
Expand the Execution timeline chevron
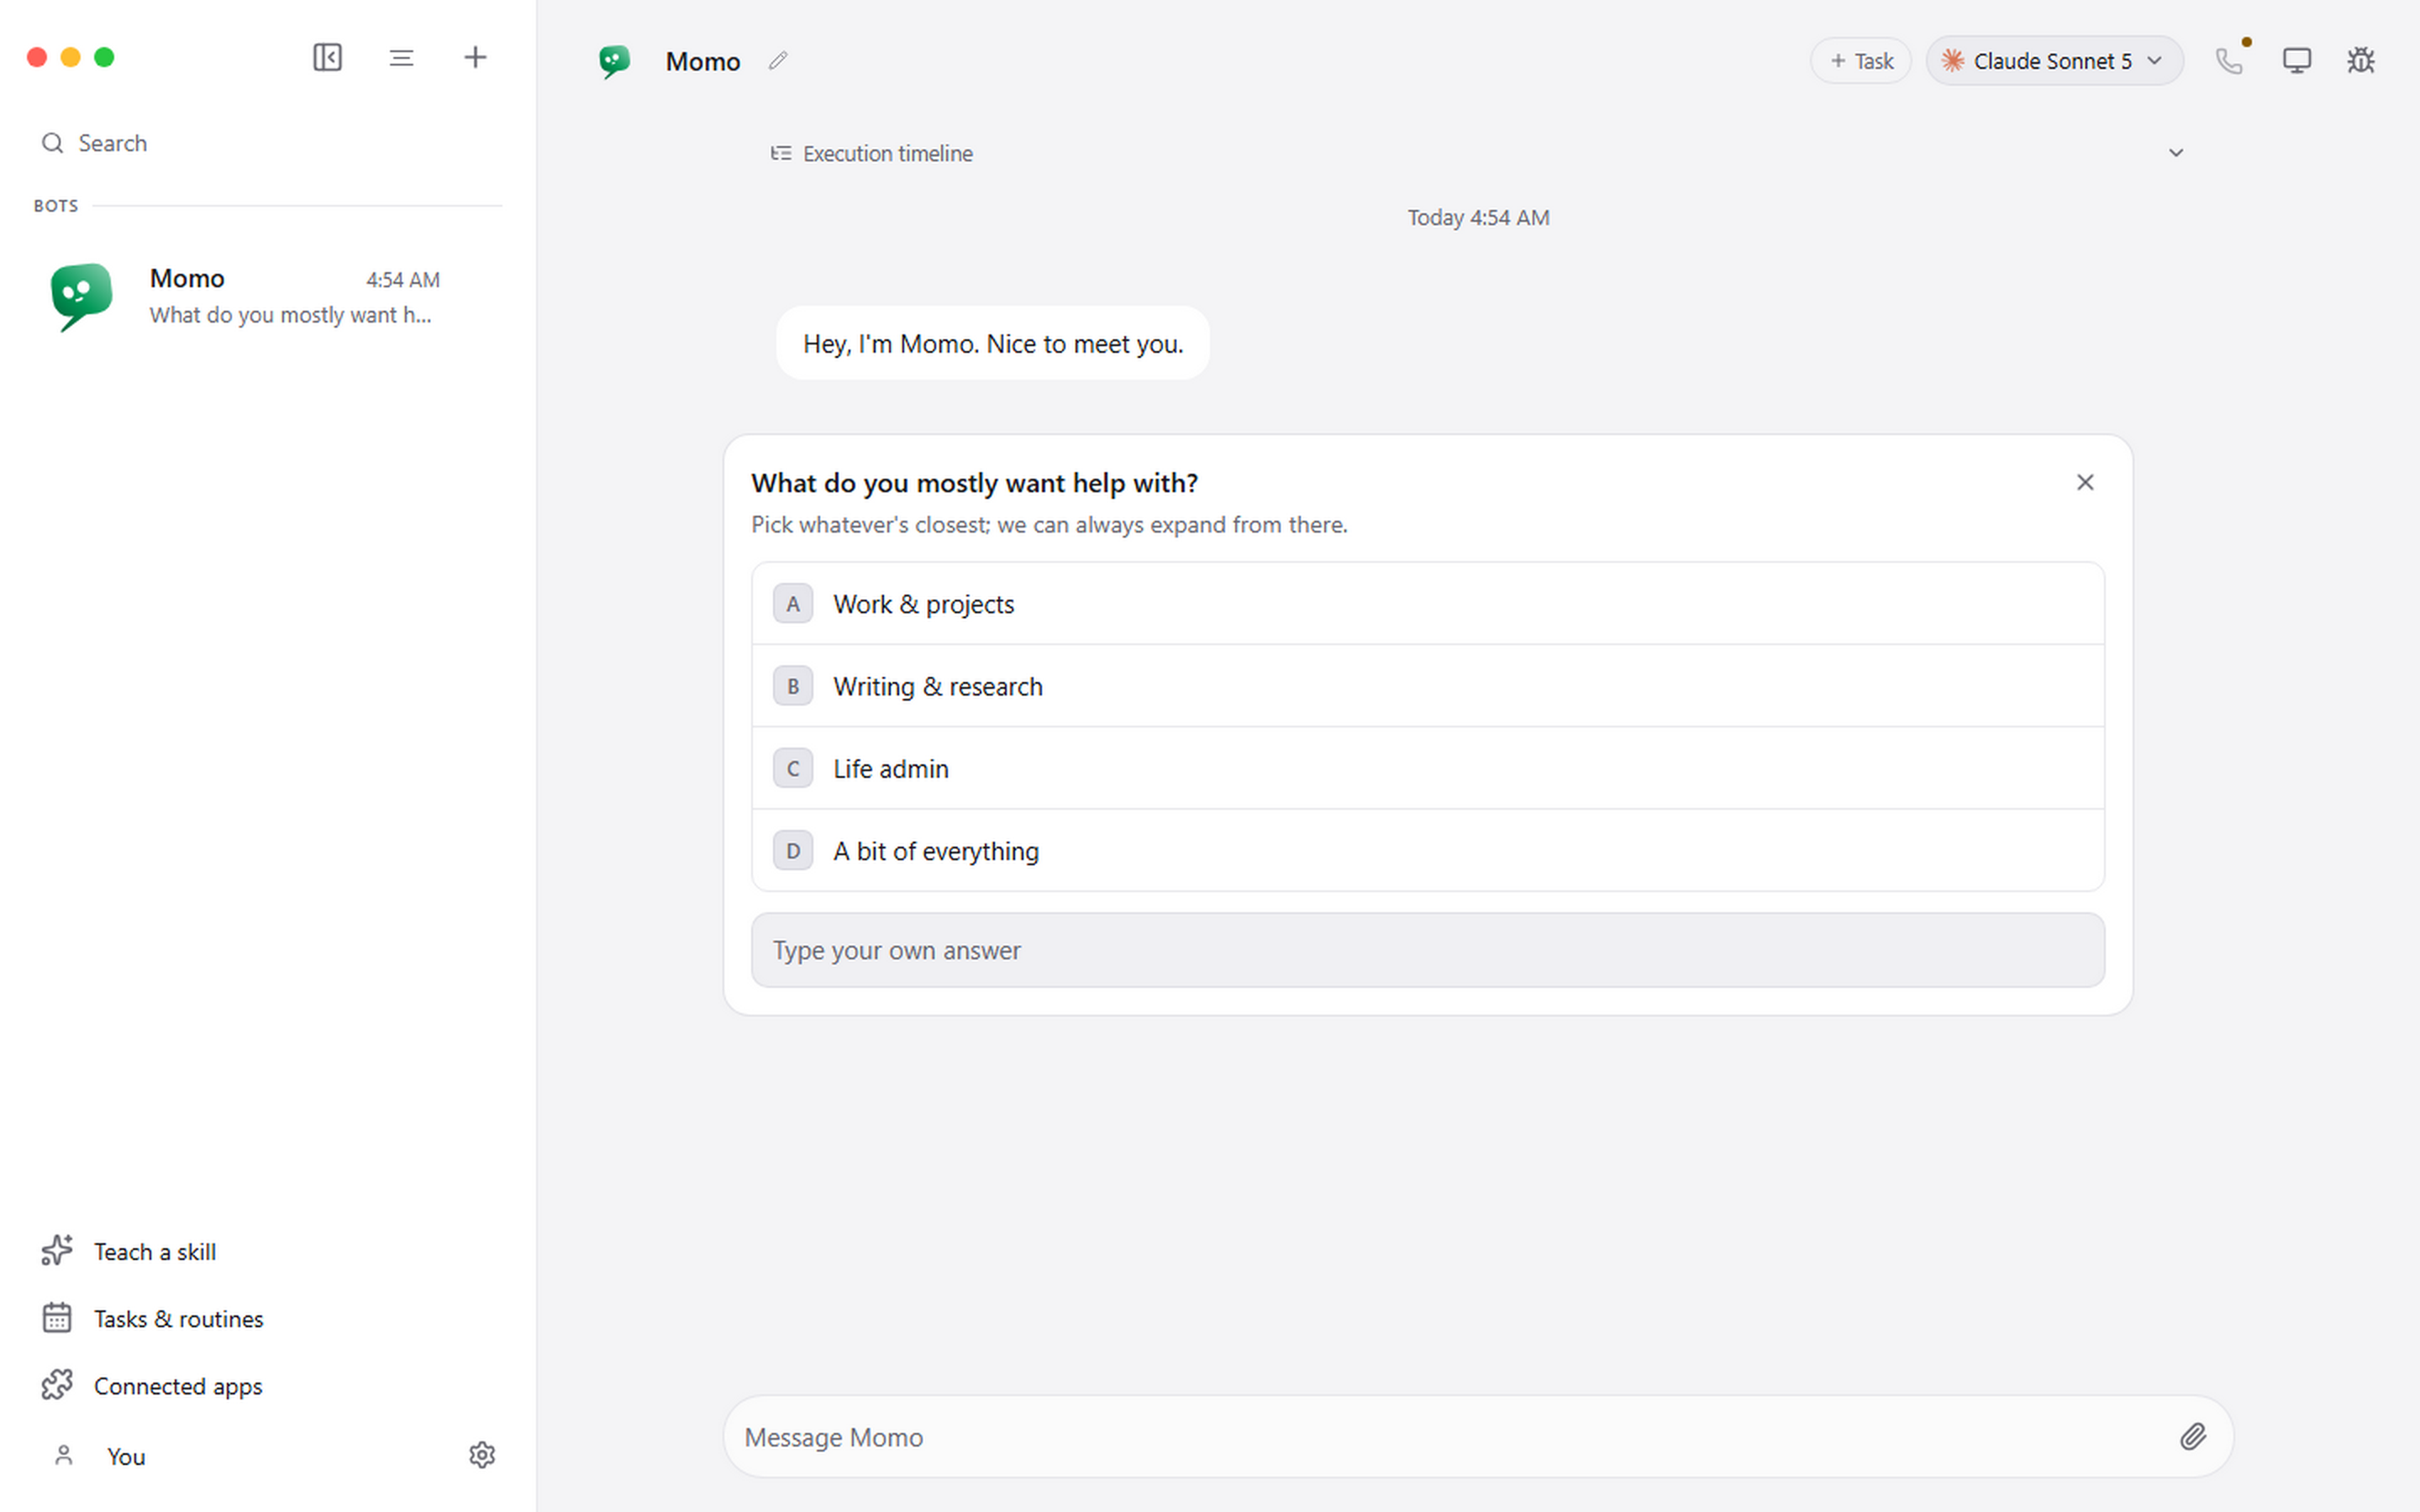point(2176,153)
